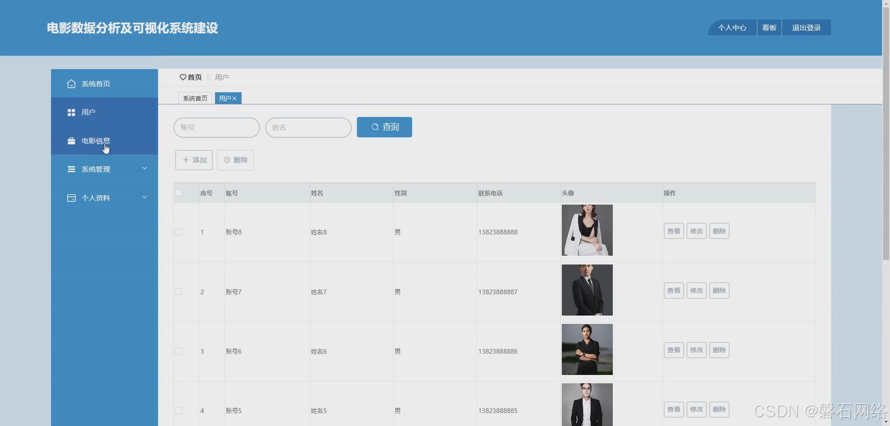The height and width of the screenshot is (426, 890).
Task: Click 查看 for the 账号6 row
Action: (x=674, y=350)
